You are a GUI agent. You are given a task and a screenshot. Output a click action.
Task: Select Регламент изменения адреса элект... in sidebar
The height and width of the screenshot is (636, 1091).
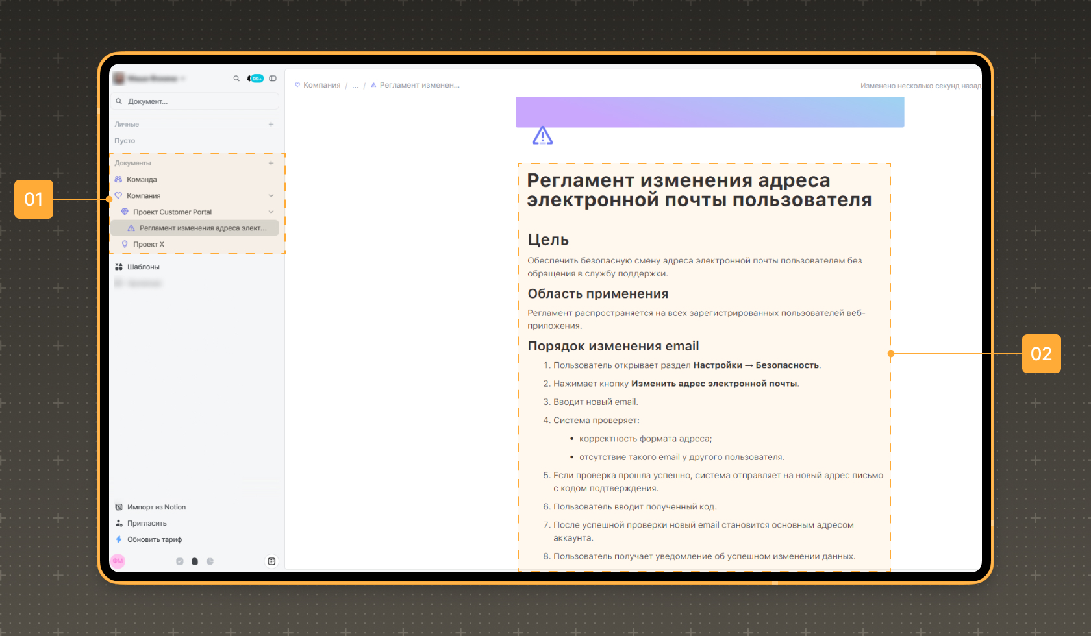tap(195, 228)
